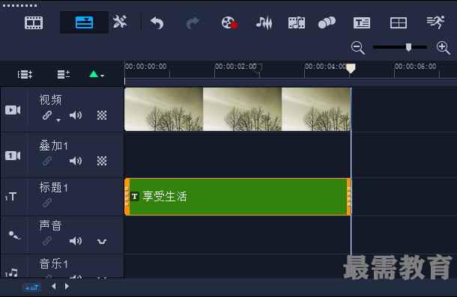Image resolution: width=457 pixels, height=297 pixels.
Task: Open ripple editing options on 视频 track
Action: tap(58, 120)
